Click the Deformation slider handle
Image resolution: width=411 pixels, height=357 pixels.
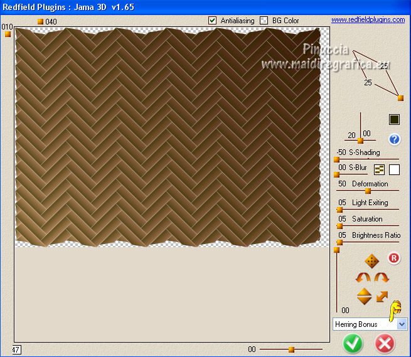pyautogui.click(x=368, y=191)
